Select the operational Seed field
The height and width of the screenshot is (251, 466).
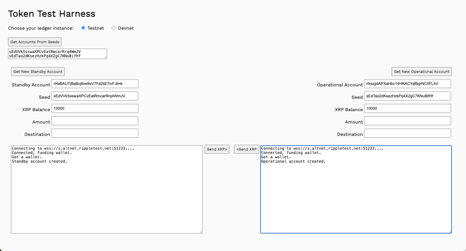tap(407, 96)
